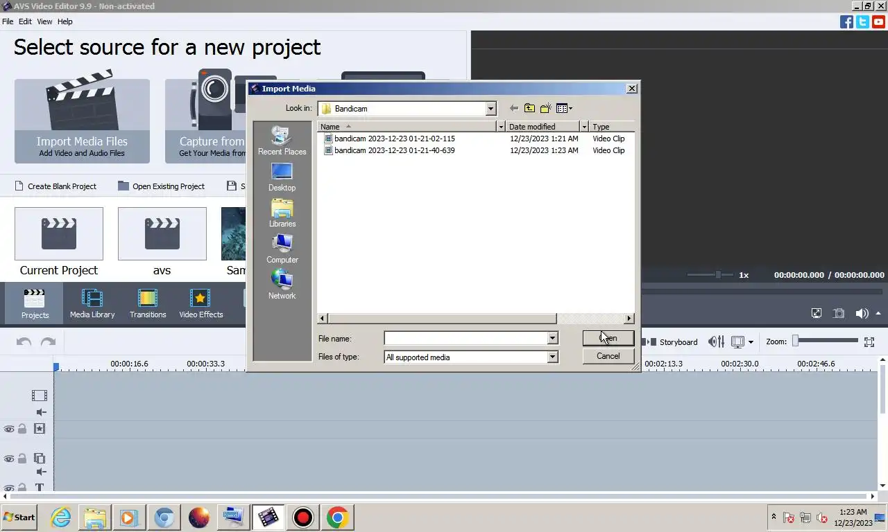This screenshot has height=532, width=888.
Task: Expand the volume arrow next to speaker
Action: coord(879,313)
